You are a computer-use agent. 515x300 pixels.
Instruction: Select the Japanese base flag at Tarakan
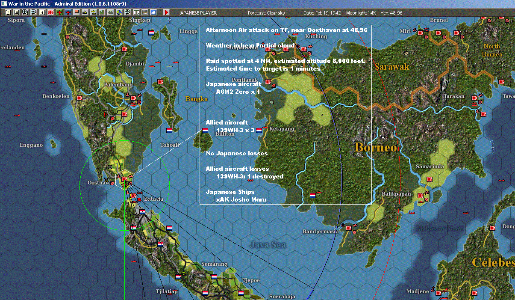pyautogui.click(x=474, y=98)
